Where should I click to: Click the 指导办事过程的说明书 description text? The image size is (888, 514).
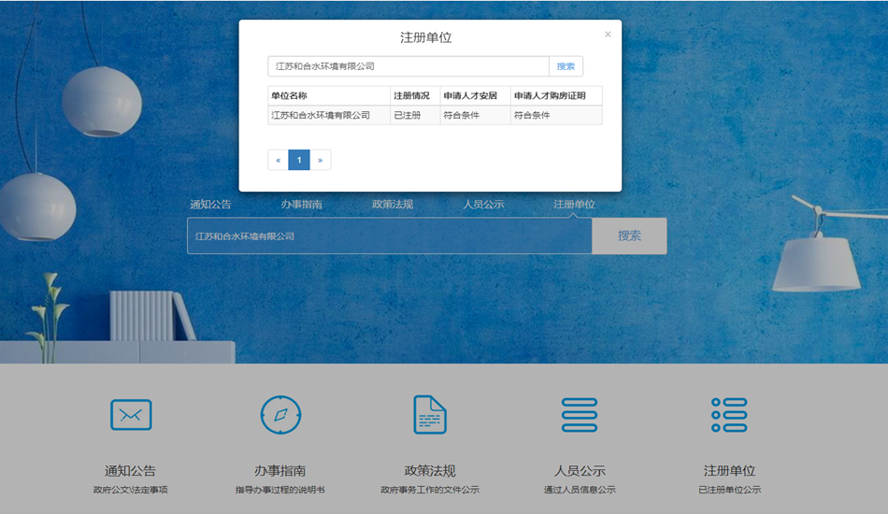point(279,490)
